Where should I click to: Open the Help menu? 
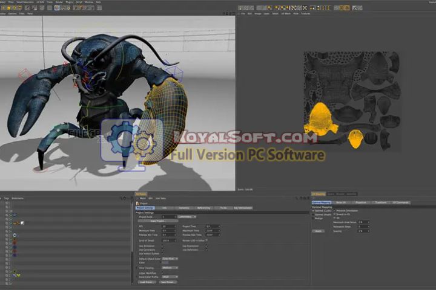tap(98, 2)
